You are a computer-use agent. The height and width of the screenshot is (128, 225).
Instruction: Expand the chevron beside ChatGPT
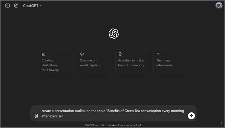click(x=41, y=6)
